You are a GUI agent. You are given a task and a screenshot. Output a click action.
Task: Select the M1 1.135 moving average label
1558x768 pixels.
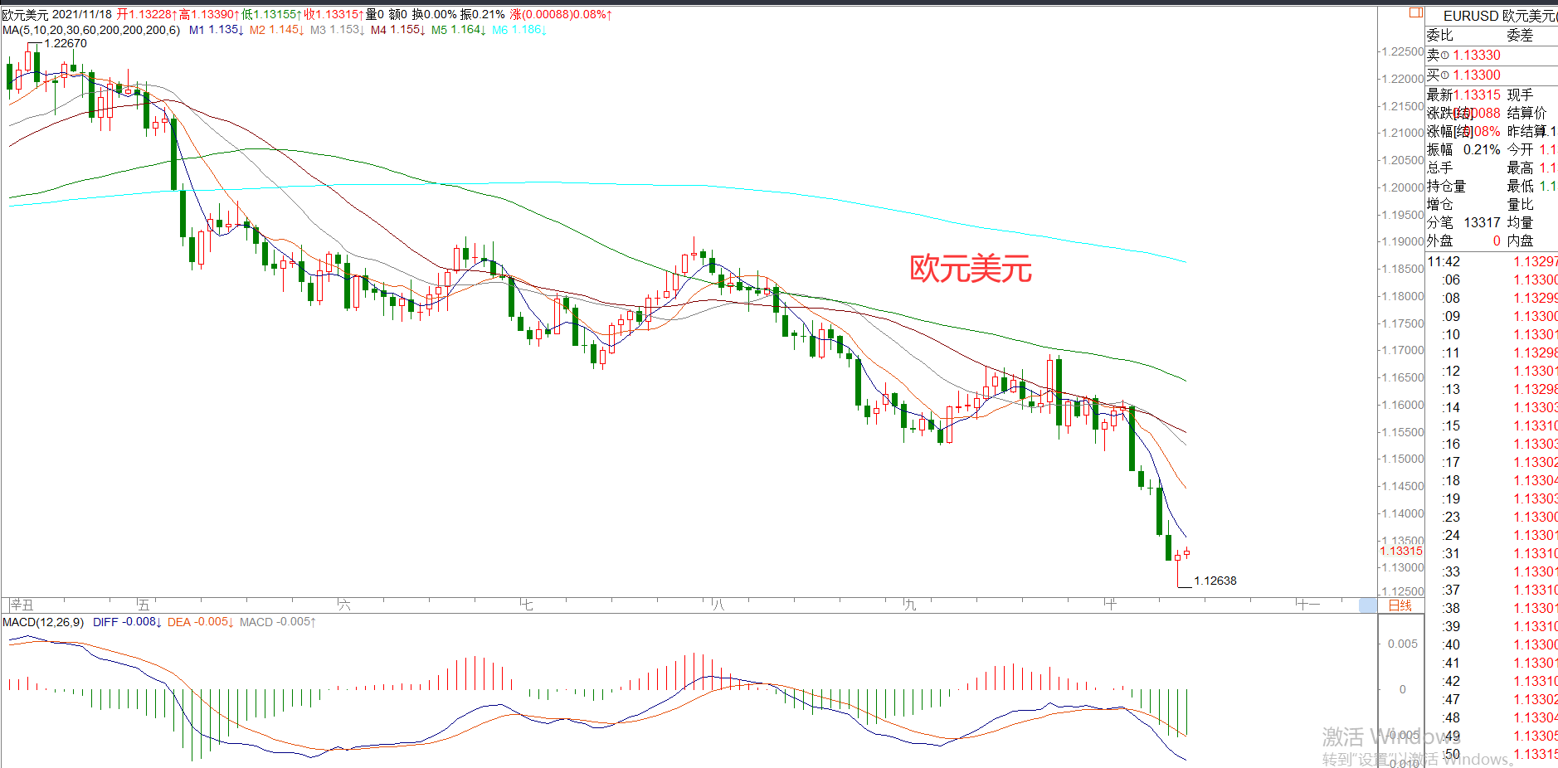pos(217,30)
